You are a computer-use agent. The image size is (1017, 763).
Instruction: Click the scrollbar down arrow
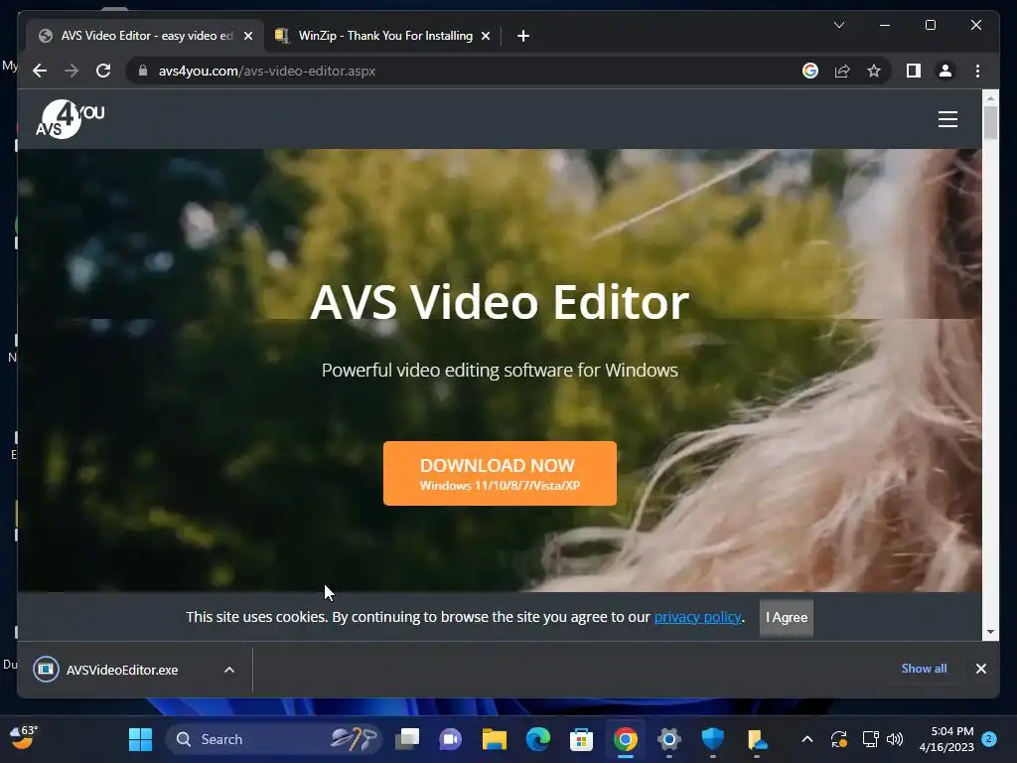[990, 632]
